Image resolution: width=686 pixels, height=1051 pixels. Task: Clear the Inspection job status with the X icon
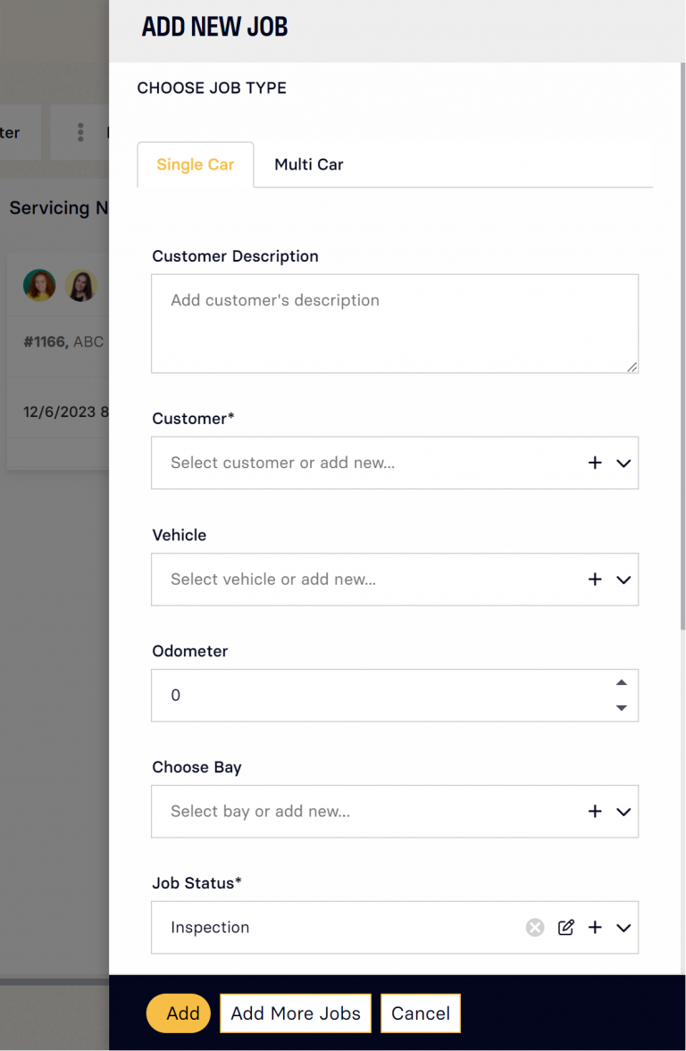click(x=534, y=927)
